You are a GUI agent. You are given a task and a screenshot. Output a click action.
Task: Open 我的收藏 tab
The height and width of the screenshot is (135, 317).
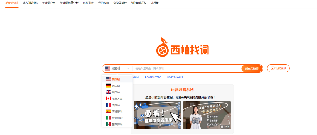coord(104,3)
